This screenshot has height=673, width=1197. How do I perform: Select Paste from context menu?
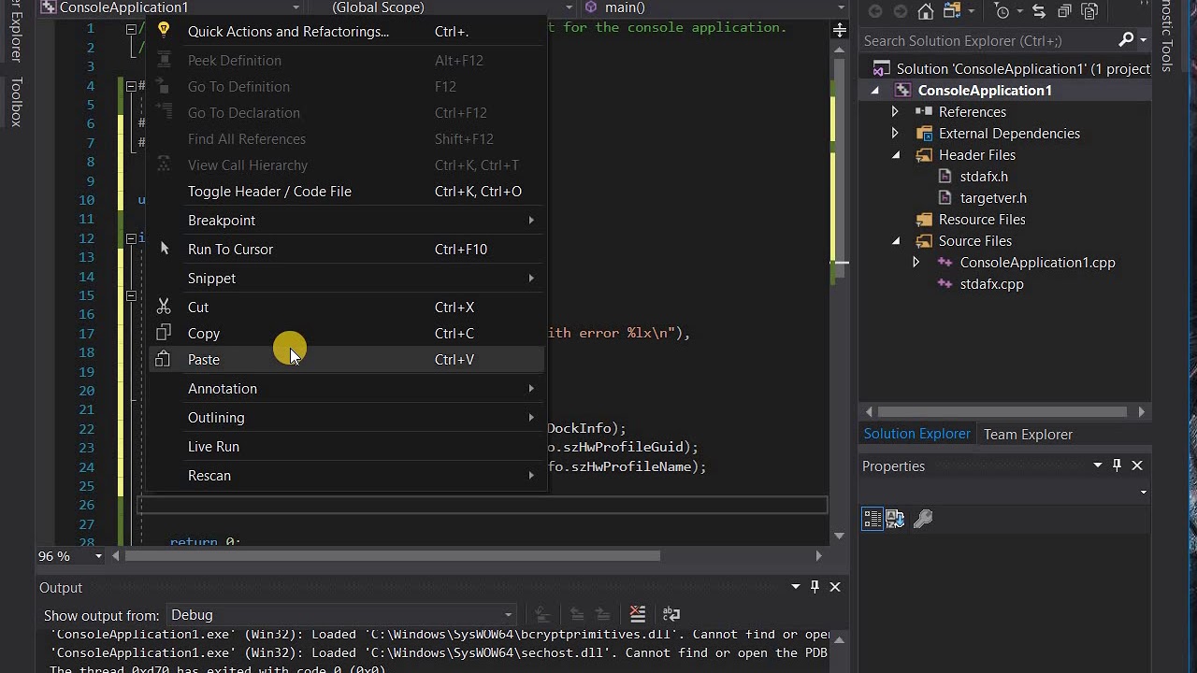346,359
